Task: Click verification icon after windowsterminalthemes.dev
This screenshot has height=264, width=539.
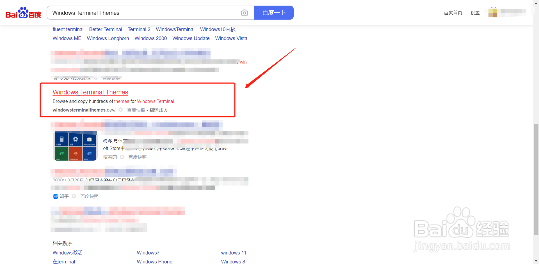Action: [x=120, y=110]
